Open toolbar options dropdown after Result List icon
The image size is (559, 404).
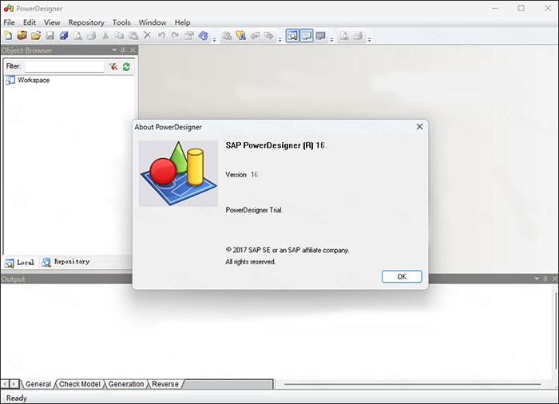[331, 39]
